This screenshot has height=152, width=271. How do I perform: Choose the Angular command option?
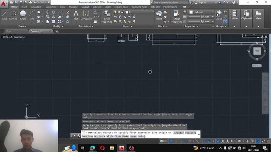(179, 133)
